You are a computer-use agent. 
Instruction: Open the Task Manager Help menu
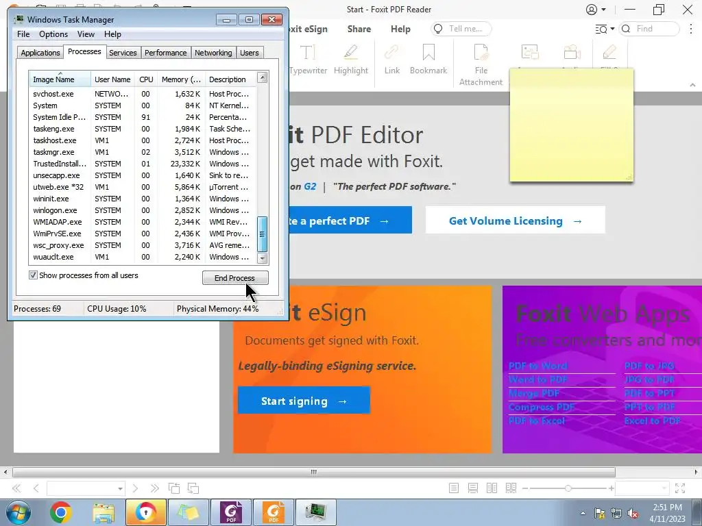[x=112, y=34]
